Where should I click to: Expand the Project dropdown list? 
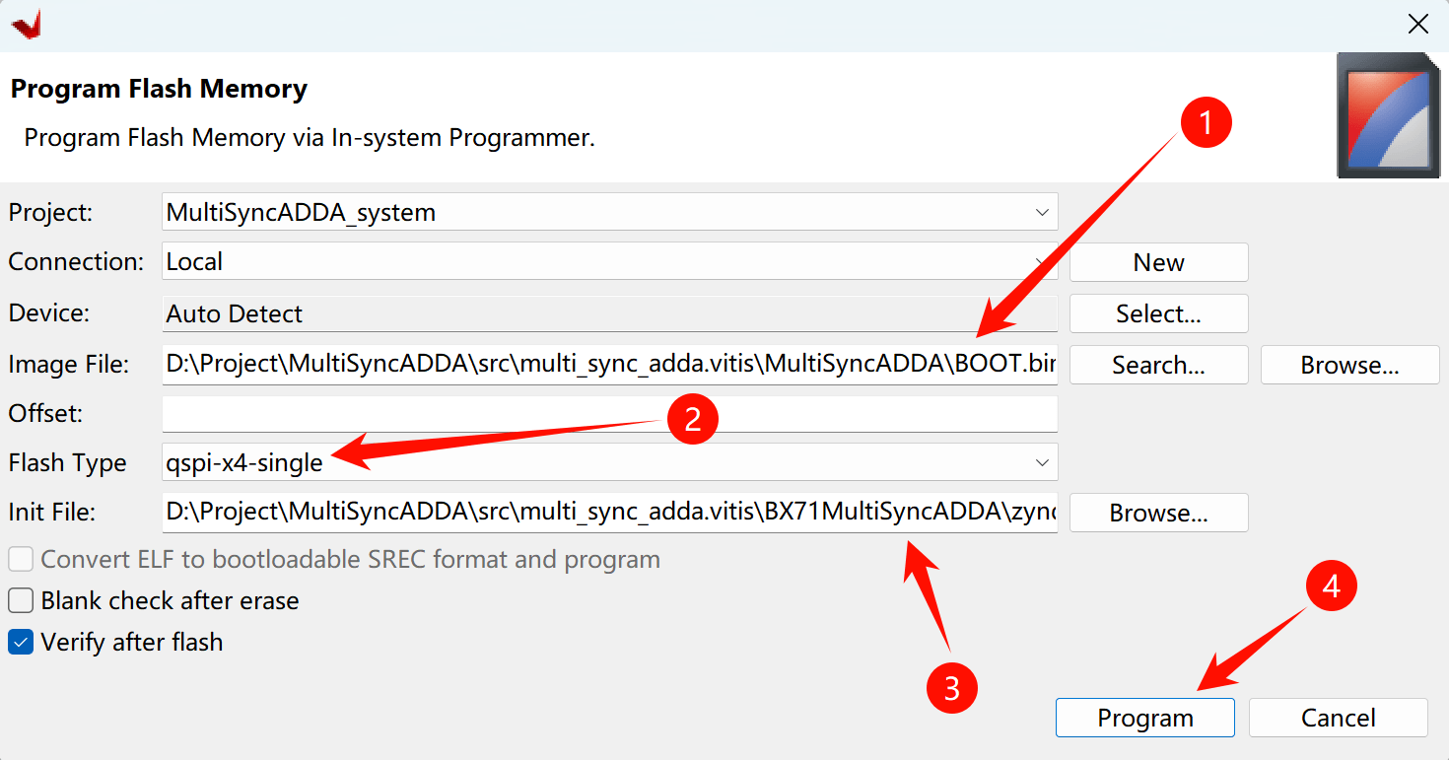[x=1041, y=212]
